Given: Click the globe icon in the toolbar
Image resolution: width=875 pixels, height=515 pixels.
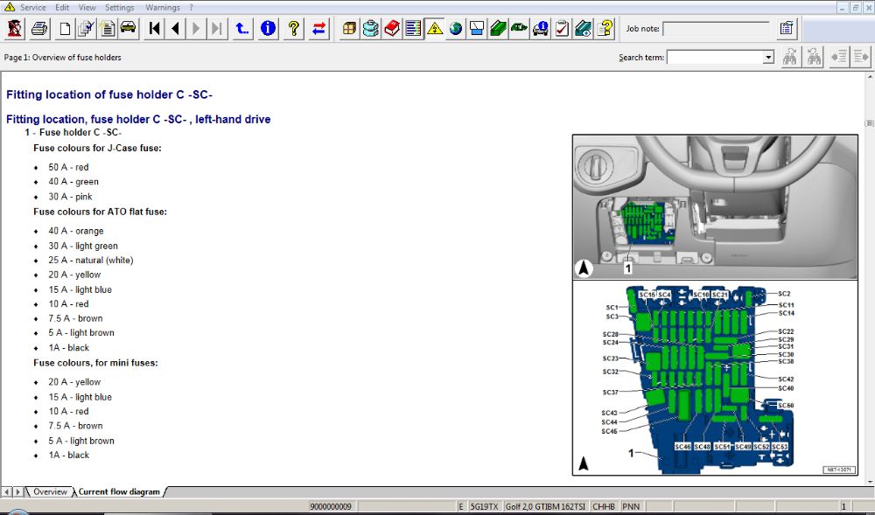Looking at the screenshot, I should click(x=456, y=29).
